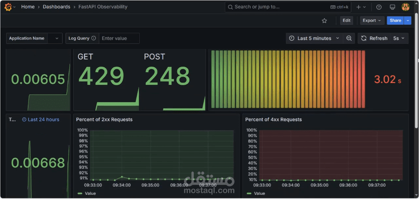Click the POST 248 stat value
This screenshot has width=419, height=199.
pyautogui.click(x=167, y=76)
